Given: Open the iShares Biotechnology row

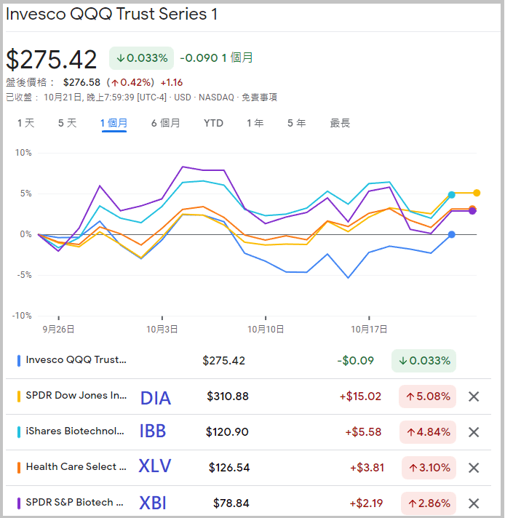Looking at the screenshot, I should coord(74,432).
